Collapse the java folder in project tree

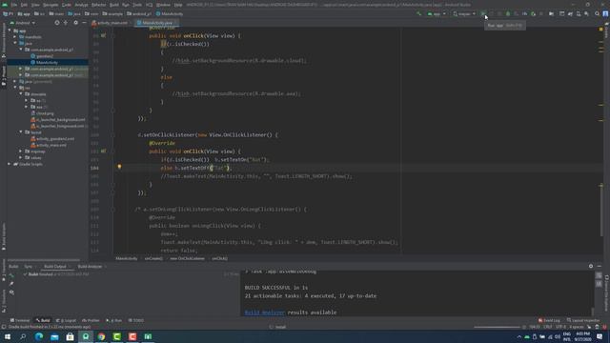click(x=15, y=43)
